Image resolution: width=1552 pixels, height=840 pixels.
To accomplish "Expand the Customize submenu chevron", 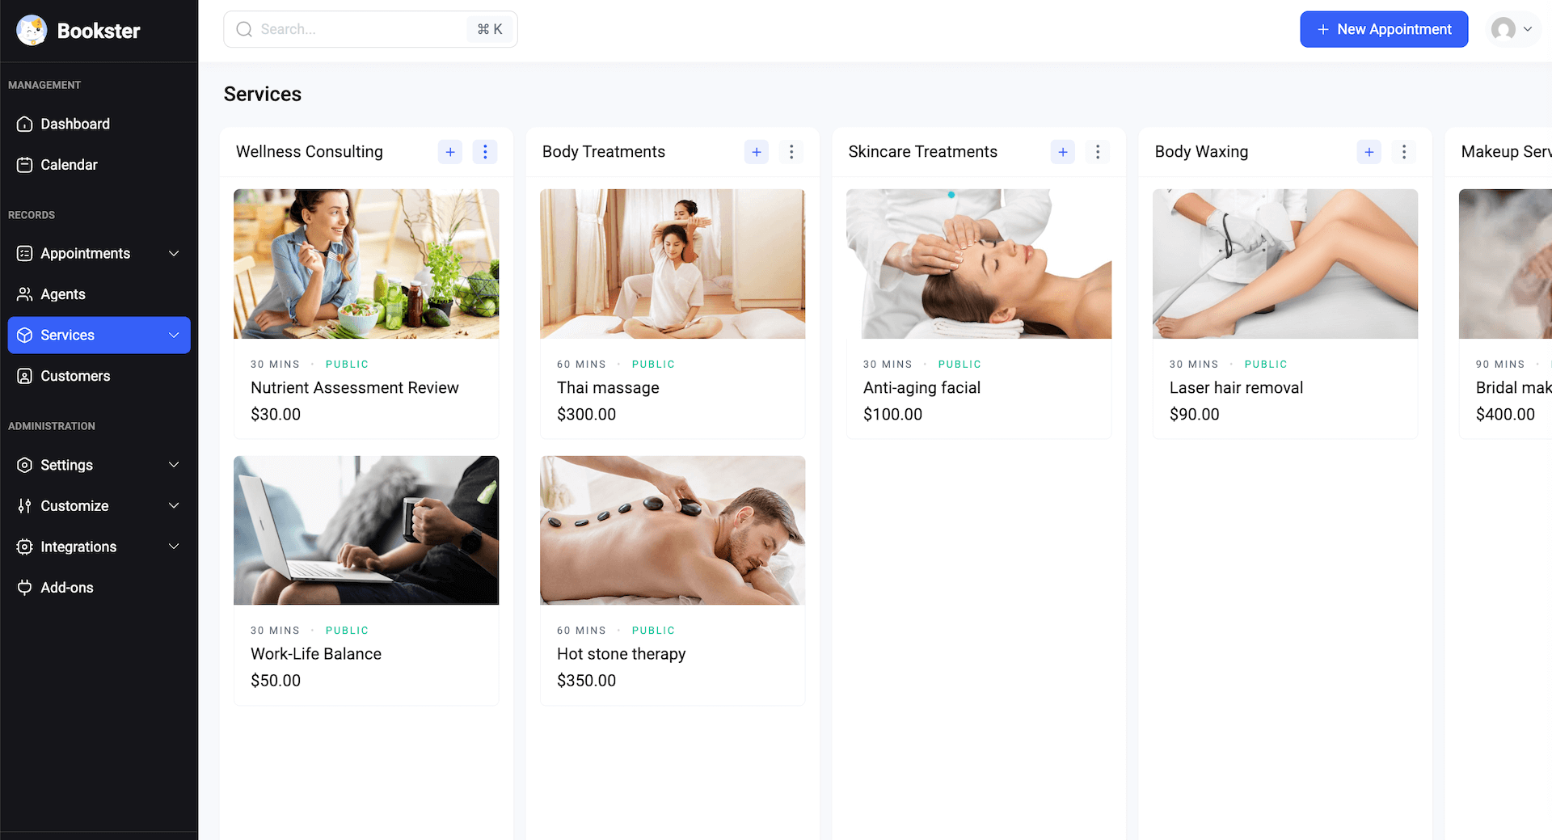I will (174, 506).
